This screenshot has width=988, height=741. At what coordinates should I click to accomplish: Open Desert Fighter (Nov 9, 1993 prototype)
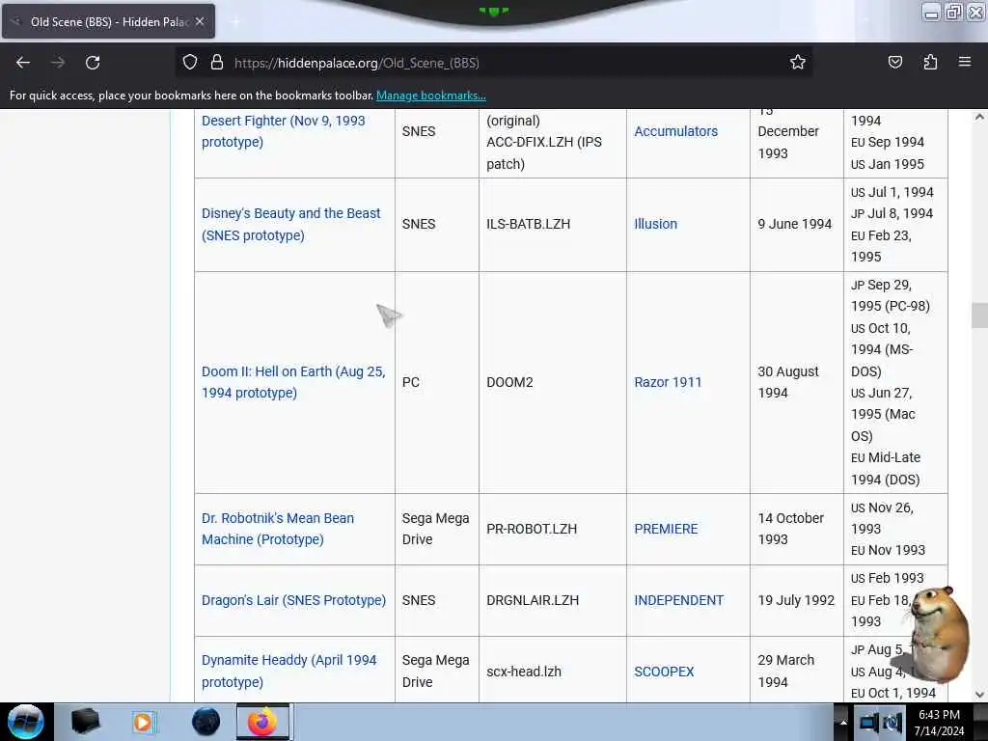pyautogui.click(x=283, y=131)
